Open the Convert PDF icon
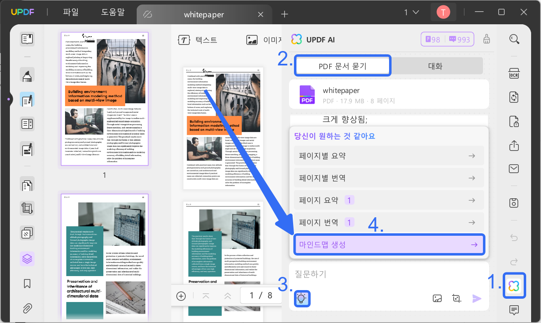 514,97
